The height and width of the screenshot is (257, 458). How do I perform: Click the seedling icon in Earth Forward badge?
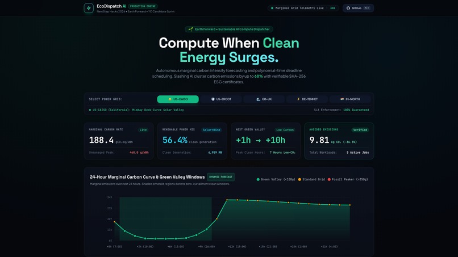(191, 29)
